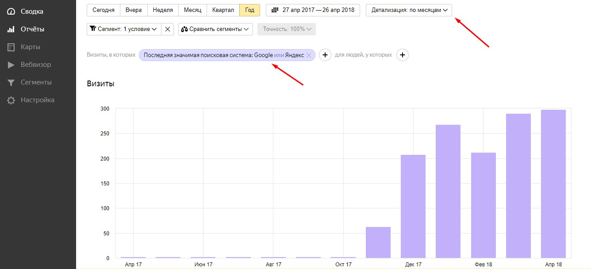This screenshot has width=591, height=269.
Task: Delete the Google или Яндекс condition
Action: coord(309,55)
